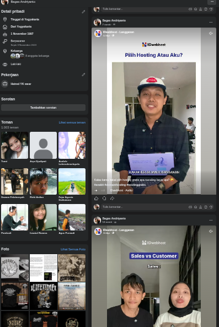Open the three-dot menu in the top header bar
The width and height of the screenshot is (219, 327).
coord(212,2)
